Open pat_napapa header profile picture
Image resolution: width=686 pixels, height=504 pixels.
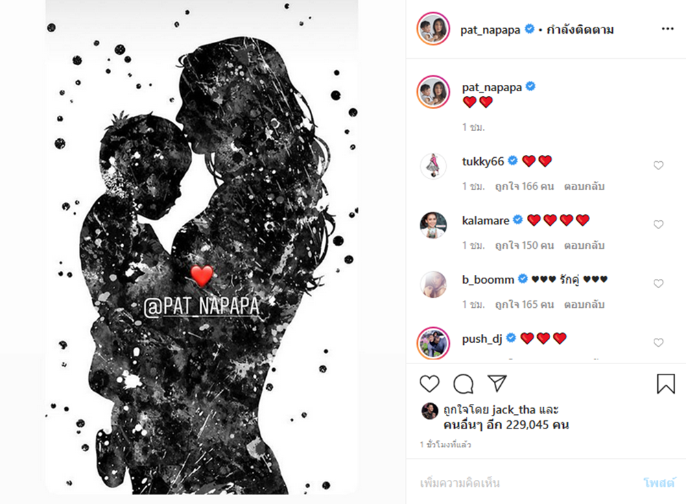pos(433,29)
